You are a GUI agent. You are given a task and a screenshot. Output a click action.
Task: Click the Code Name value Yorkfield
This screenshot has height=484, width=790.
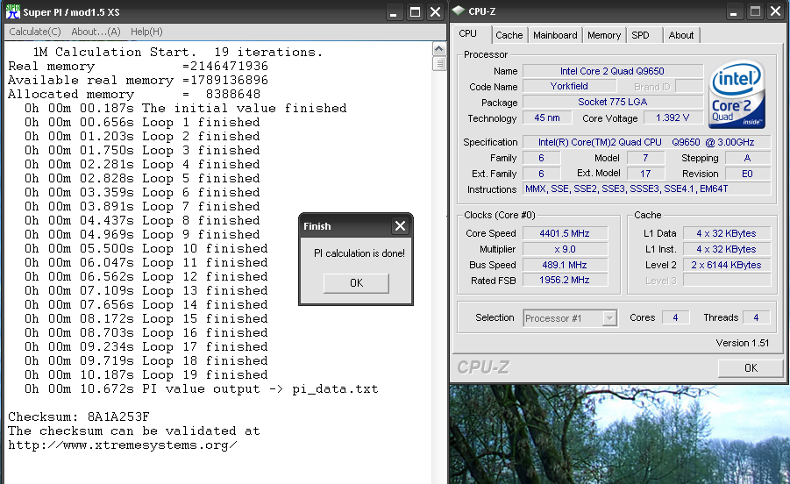pyautogui.click(x=569, y=86)
